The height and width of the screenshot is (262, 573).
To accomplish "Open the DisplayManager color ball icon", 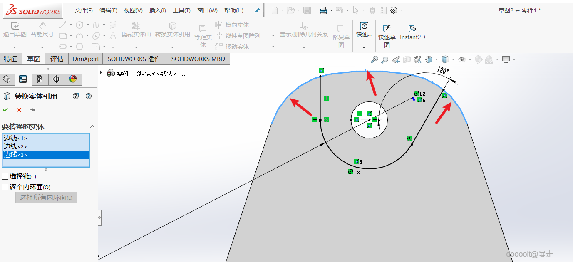I will pyautogui.click(x=73, y=79).
